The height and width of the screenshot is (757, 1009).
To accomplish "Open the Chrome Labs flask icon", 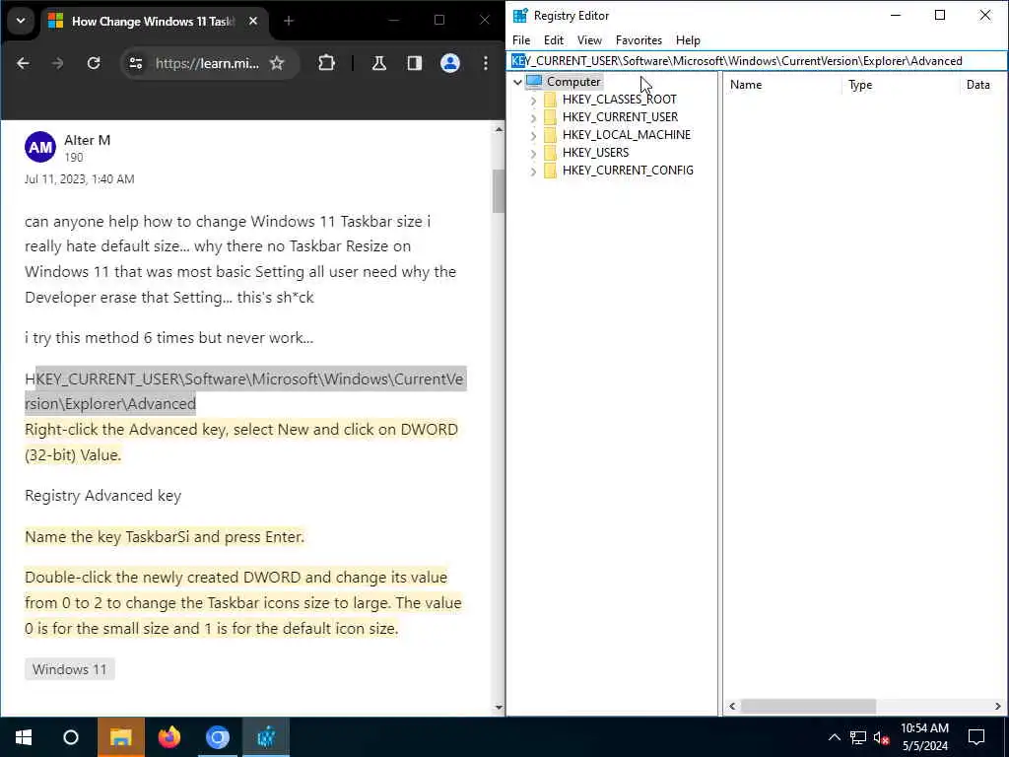I will click(379, 63).
